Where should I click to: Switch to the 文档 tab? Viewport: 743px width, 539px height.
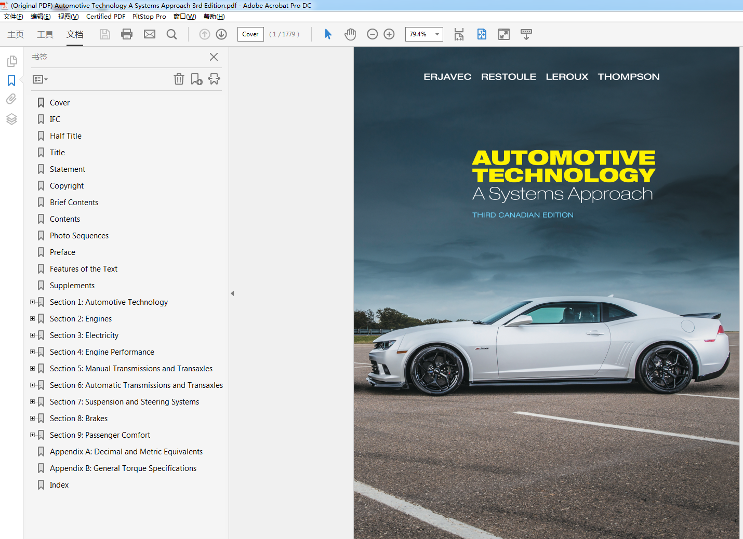point(75,34)
